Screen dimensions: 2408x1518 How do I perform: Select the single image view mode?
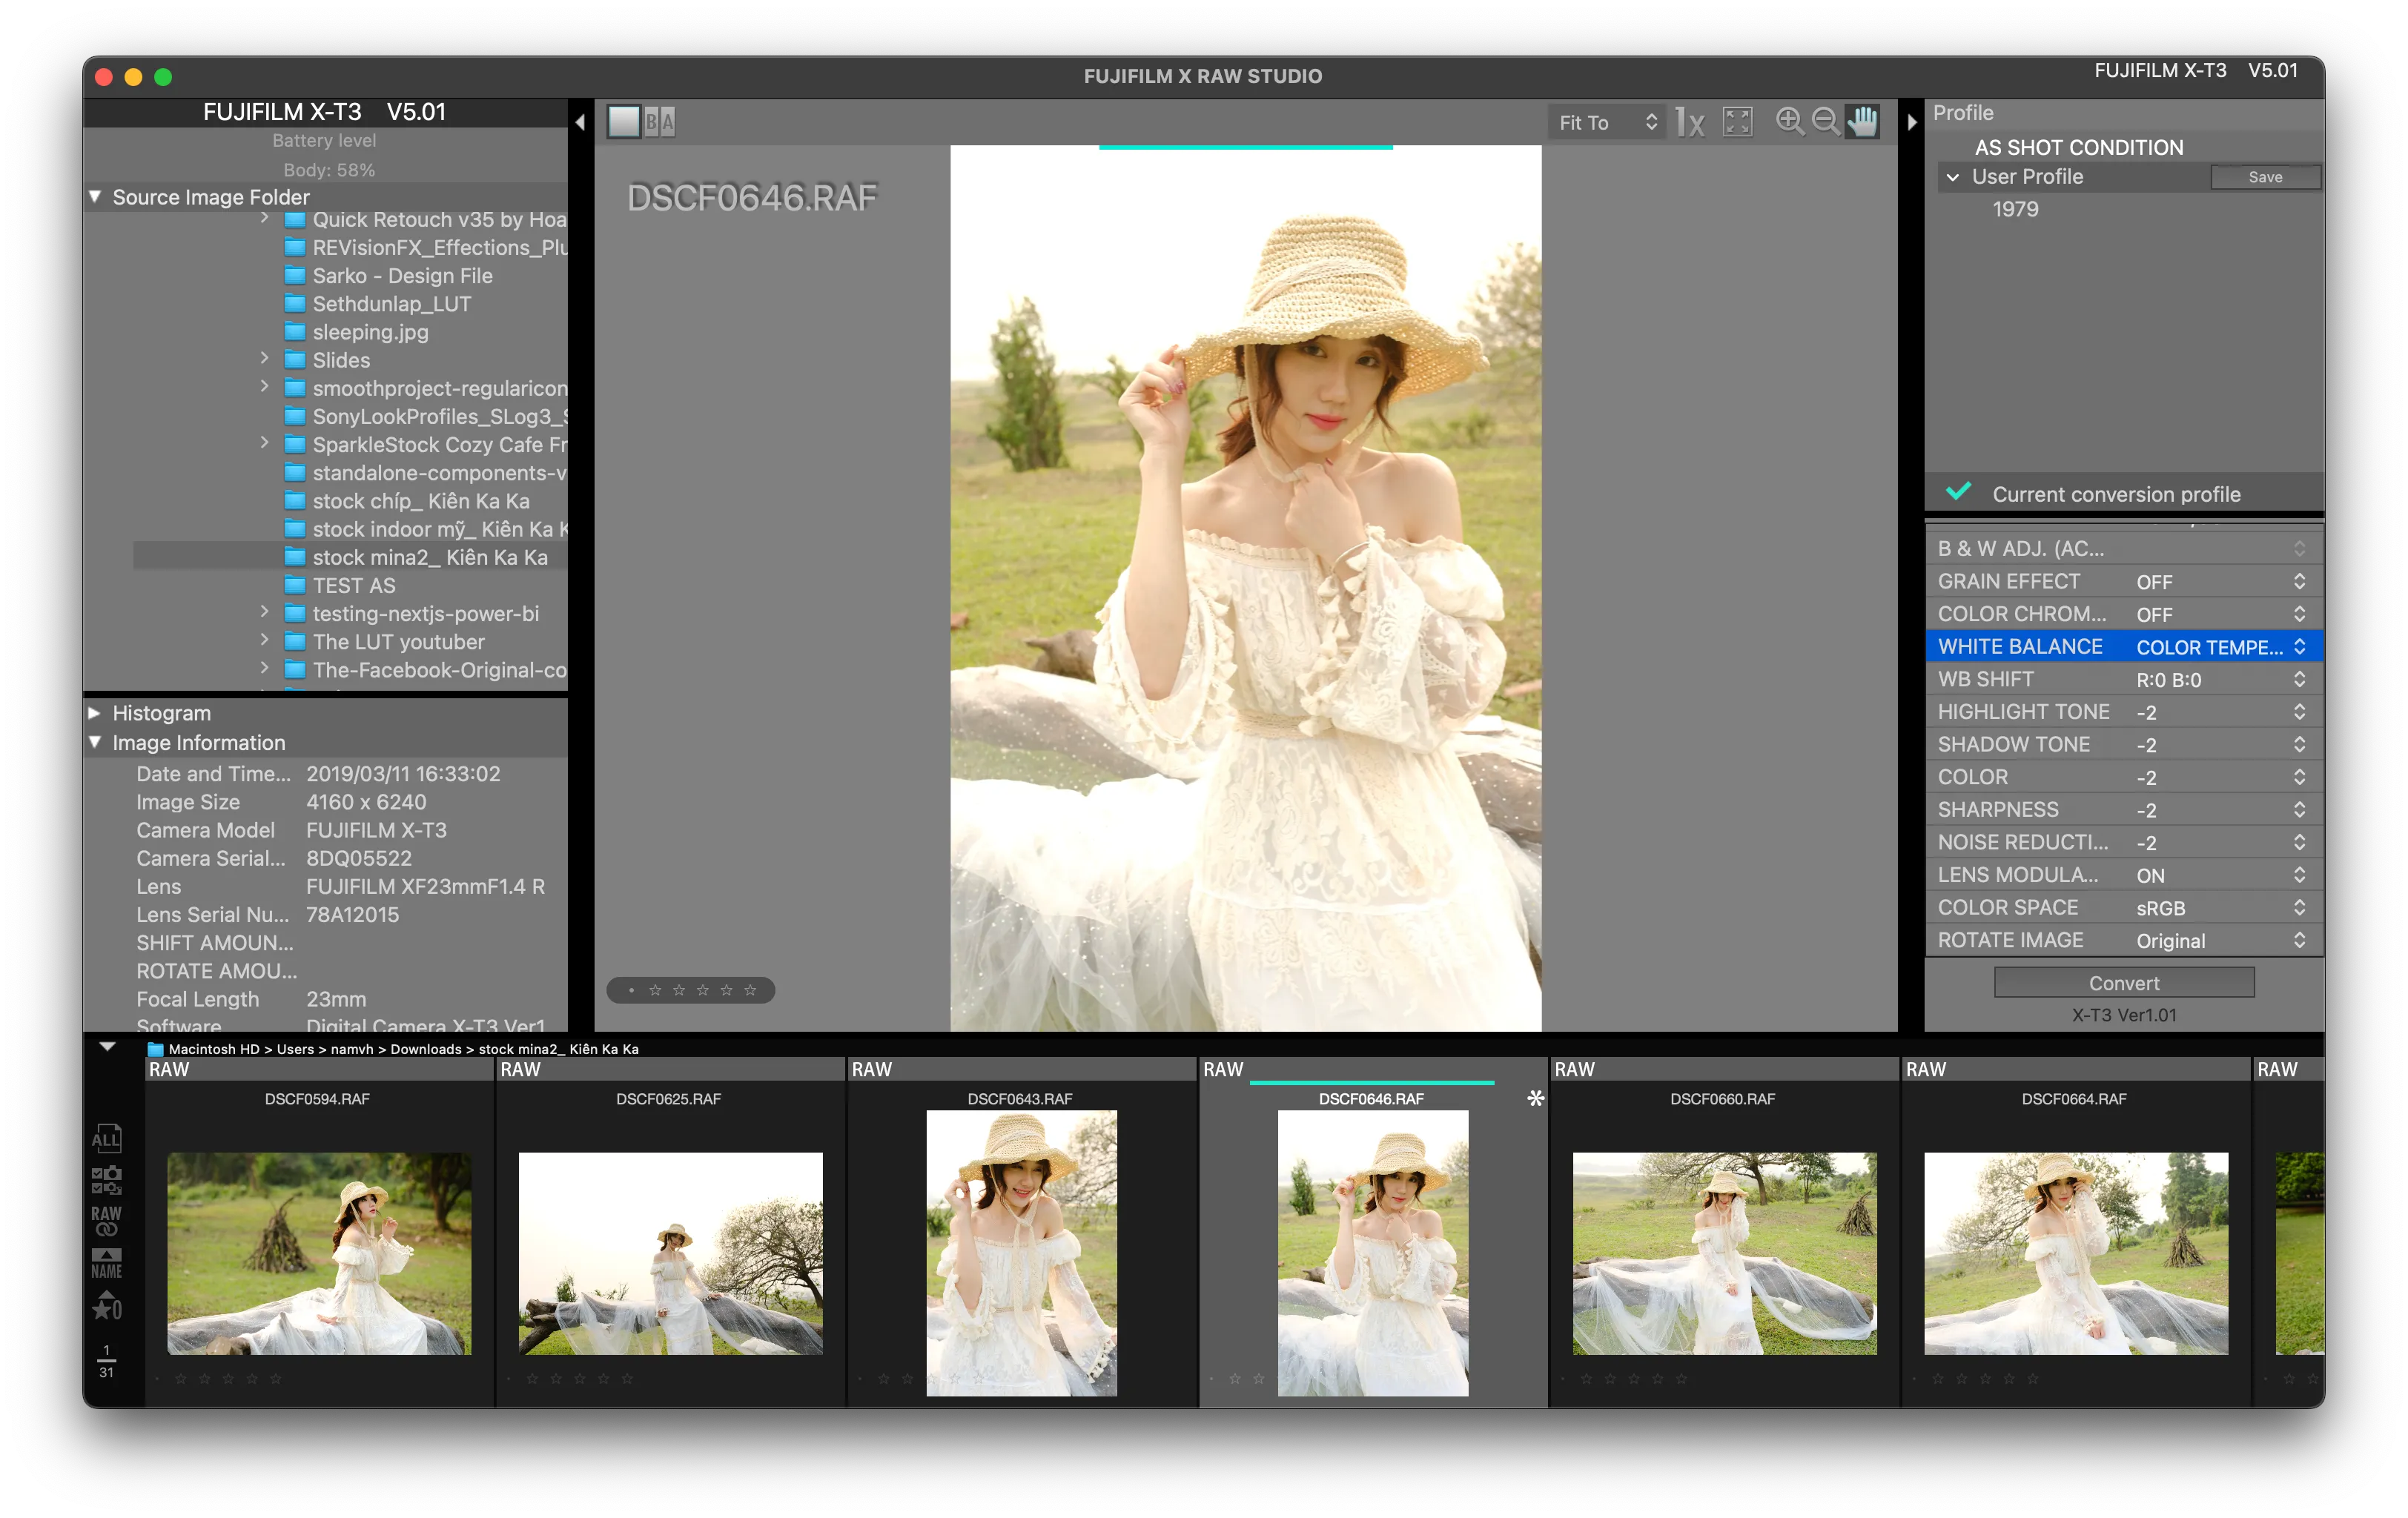(x=624, y=122)
